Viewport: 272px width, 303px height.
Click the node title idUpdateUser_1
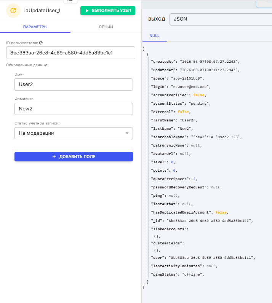tap(42, 11)
